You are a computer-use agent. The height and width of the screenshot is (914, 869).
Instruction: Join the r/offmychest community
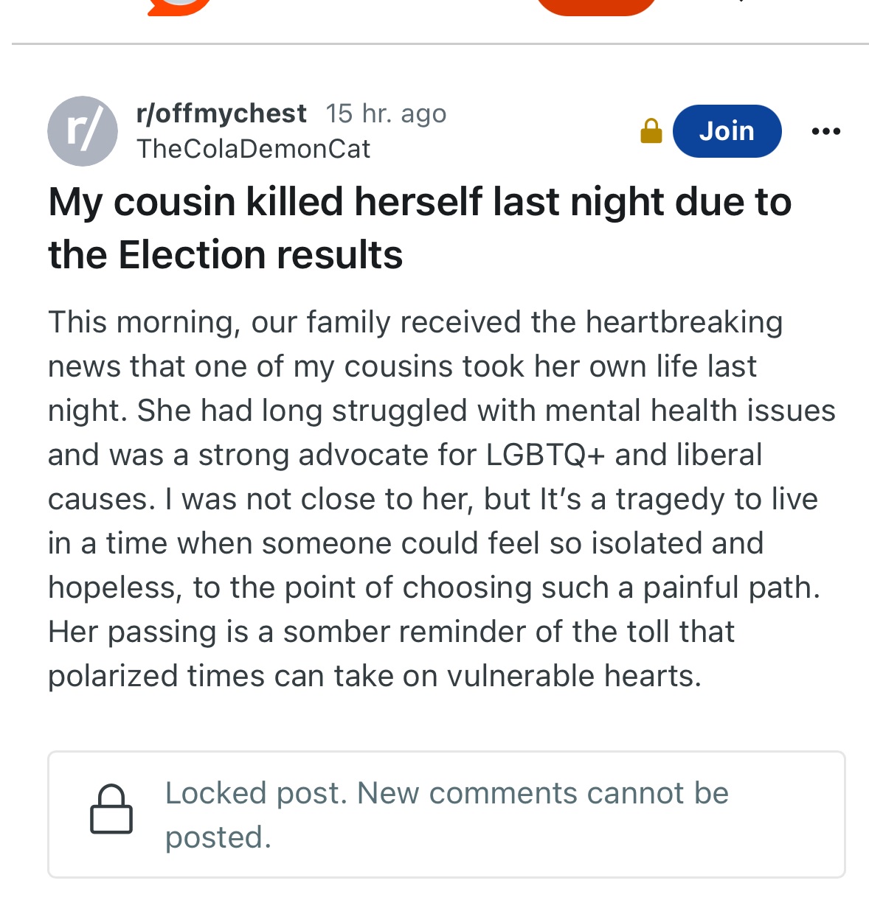pos(727,131)
